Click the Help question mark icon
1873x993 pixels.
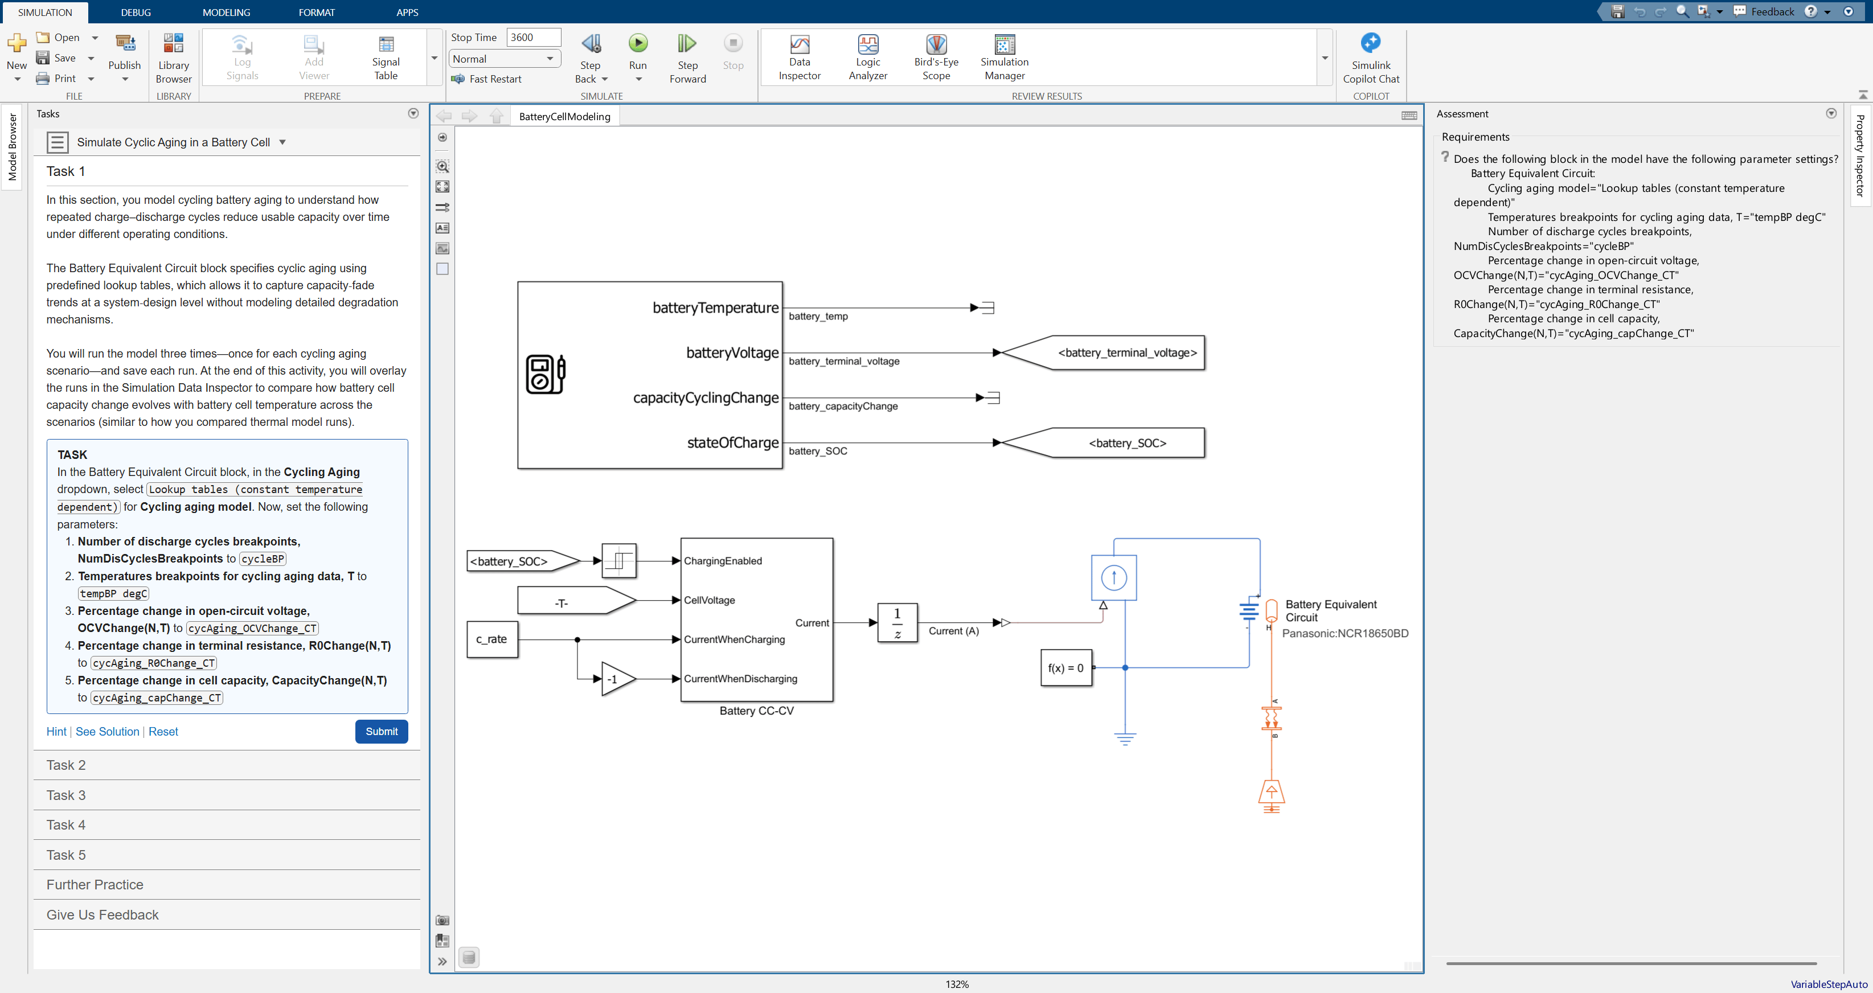[1810, 11]
